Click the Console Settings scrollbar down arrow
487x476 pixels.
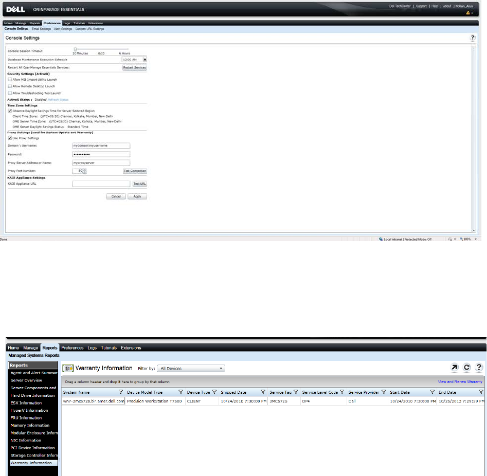(474, 230)
